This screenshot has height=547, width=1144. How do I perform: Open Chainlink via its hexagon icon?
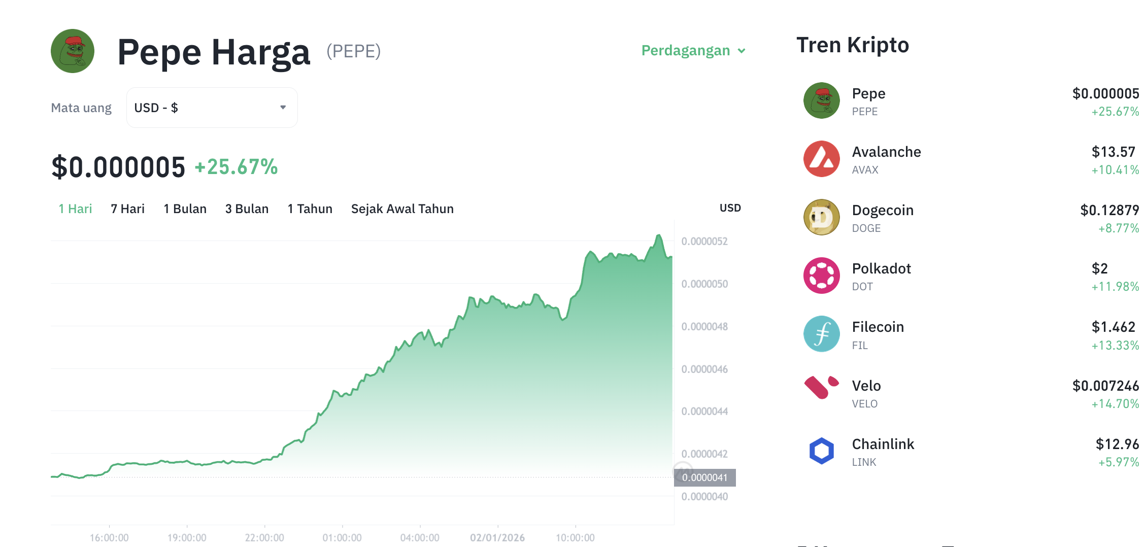[821, 451]
